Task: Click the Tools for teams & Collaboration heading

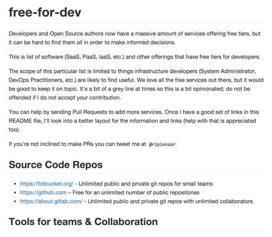Action: click(x=83, y=222)
